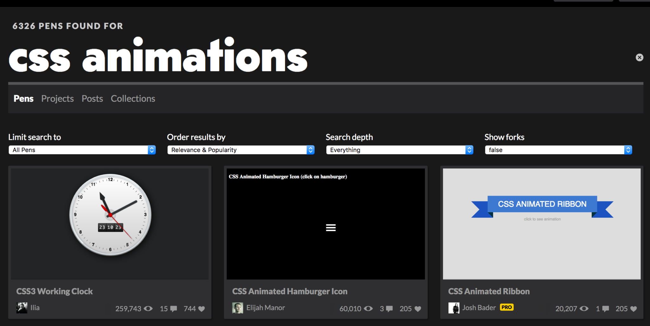Click the CSS3 Working Clock title
The image size is (650, 326).
55,291
